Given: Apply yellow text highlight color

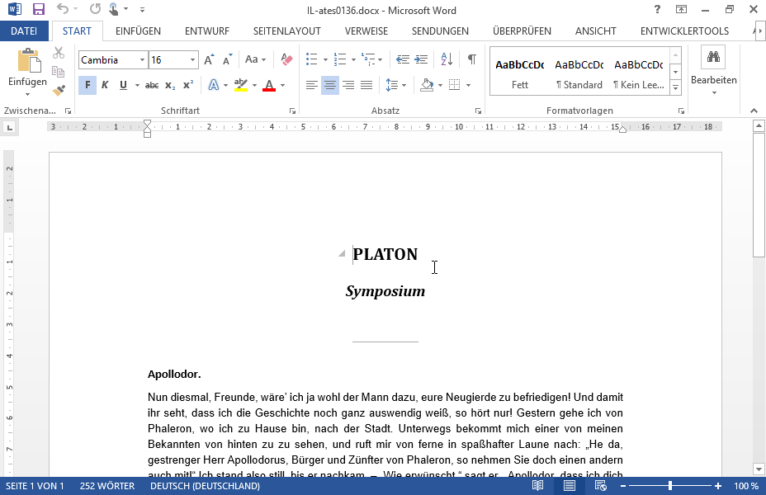Looking at the screenshot, I should (x=241, y=86).
